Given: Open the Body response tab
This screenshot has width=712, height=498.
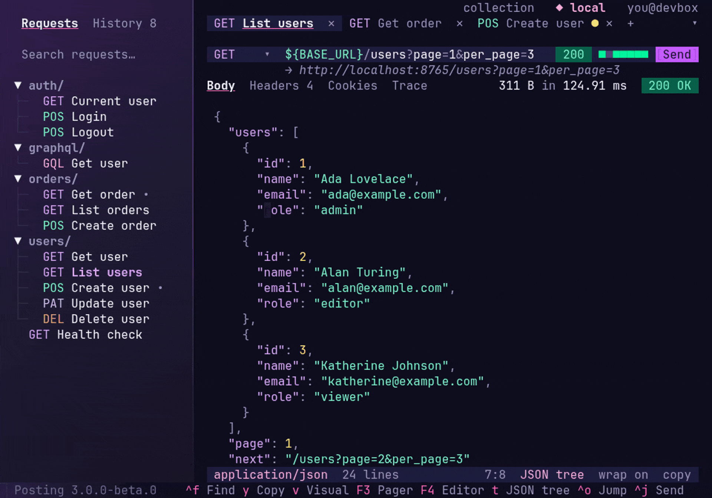Looking at the screenshot, I should pyautogui.click(x=221, y=86).
